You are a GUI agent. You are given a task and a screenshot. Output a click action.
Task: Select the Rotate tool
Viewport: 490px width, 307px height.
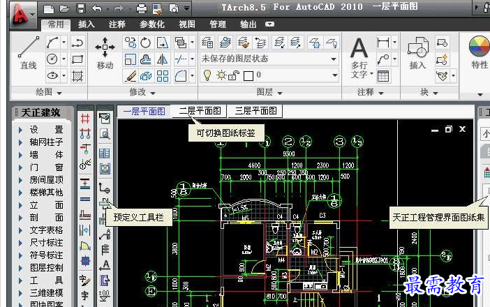[x=146, y=43]
